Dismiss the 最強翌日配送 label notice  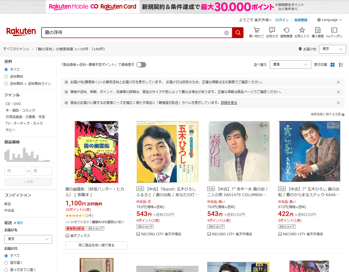click(x=338, y=103)
